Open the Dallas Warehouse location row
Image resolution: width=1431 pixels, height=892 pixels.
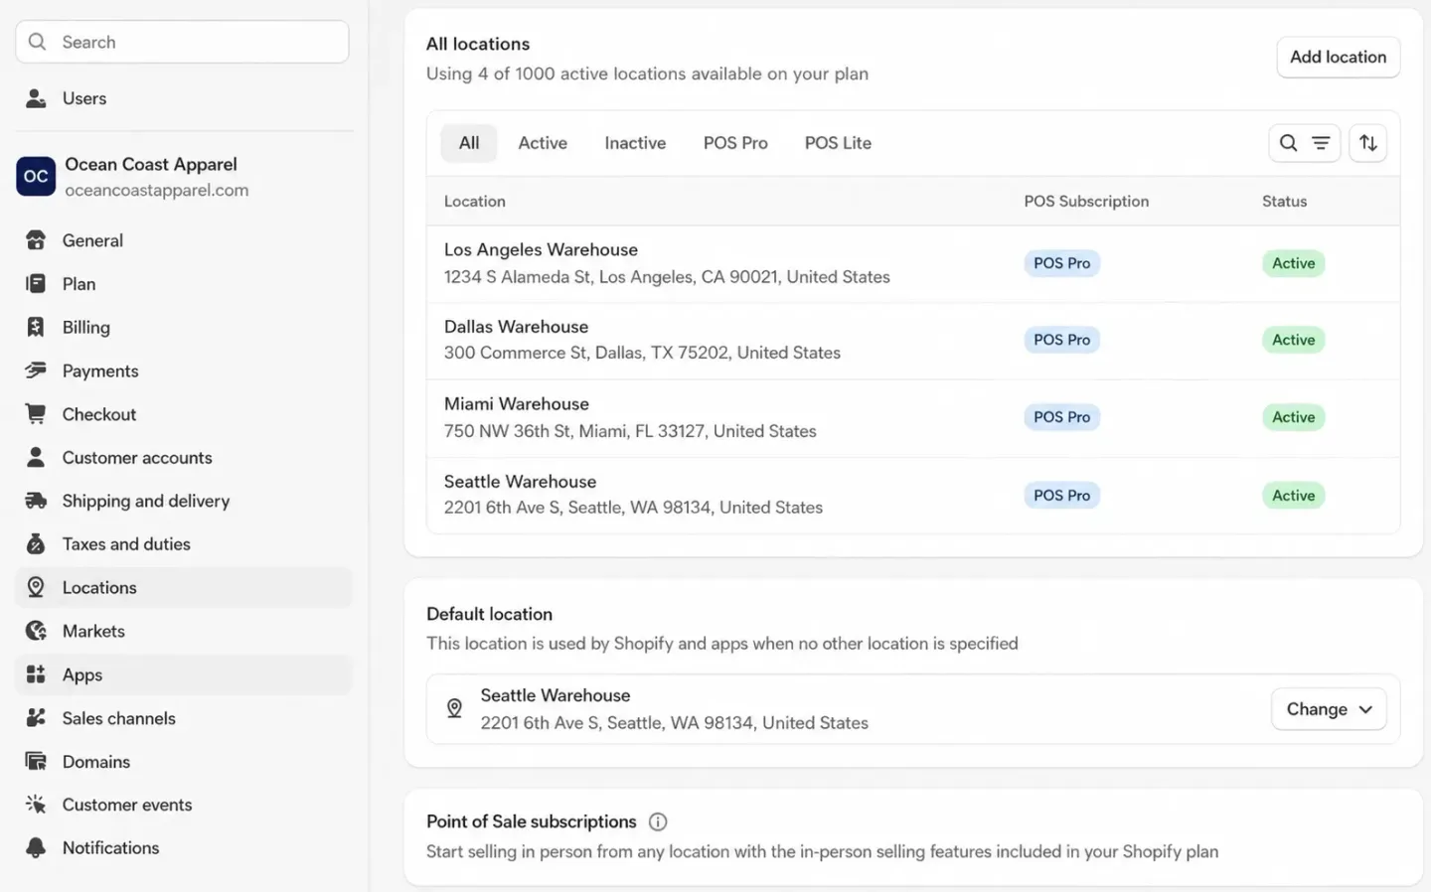coord(913,341)
